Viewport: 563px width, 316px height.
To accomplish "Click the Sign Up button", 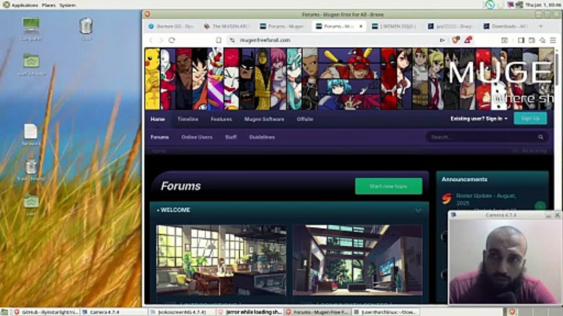I will (x=530, y=118).
